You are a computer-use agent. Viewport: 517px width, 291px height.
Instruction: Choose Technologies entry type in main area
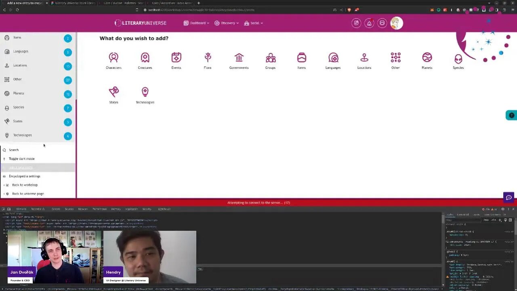point(145,95)
